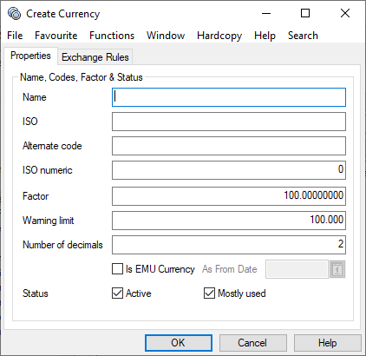Confirm with the OK button
The height and width of the screenshot is (356, 366).
[x=179, y=343]
